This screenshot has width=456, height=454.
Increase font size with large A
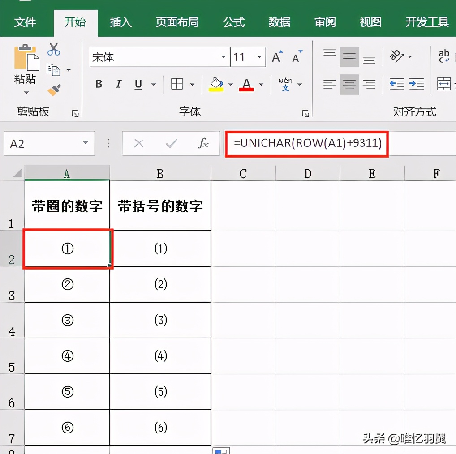pyautogui.click(x=277, y=57)
